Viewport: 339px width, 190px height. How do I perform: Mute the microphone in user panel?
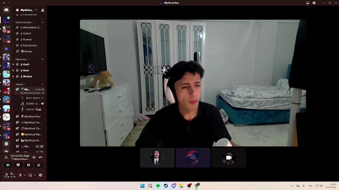point(20,175)
